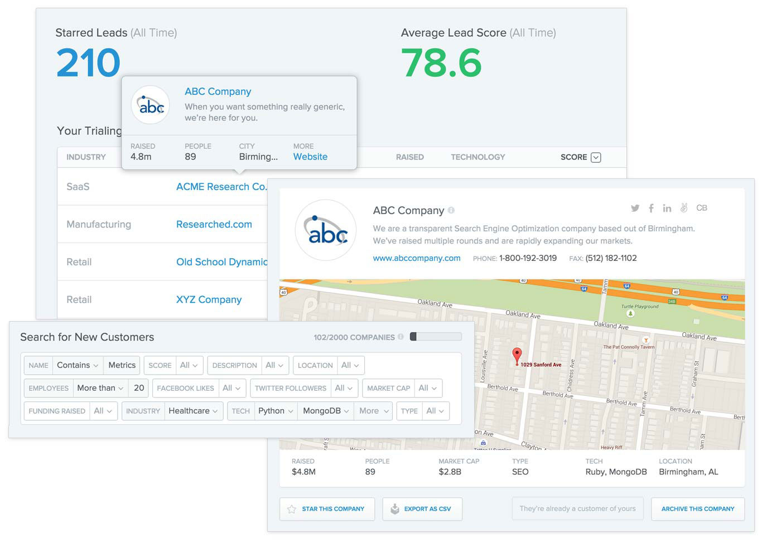Click the companies usage progress bar
The width and height of the screenshot is (767, 548).
click(x=436, y=337)
